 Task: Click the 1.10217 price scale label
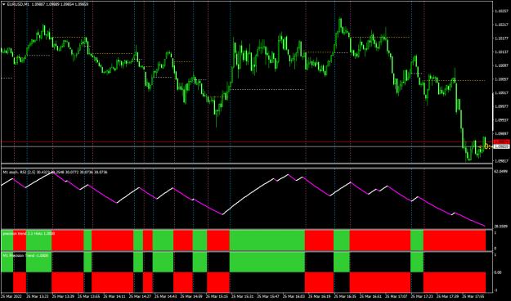coord(502,25)
